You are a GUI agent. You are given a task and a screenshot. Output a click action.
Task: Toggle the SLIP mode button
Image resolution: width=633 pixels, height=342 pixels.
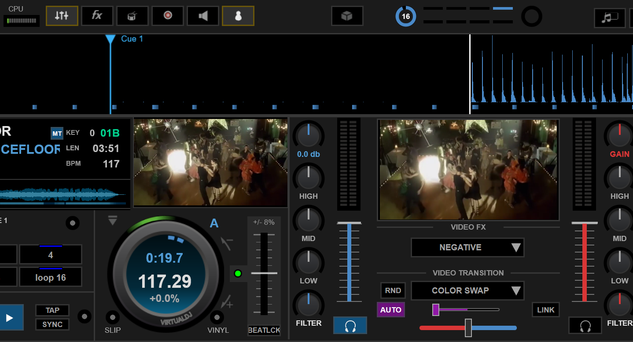[113, 317]
